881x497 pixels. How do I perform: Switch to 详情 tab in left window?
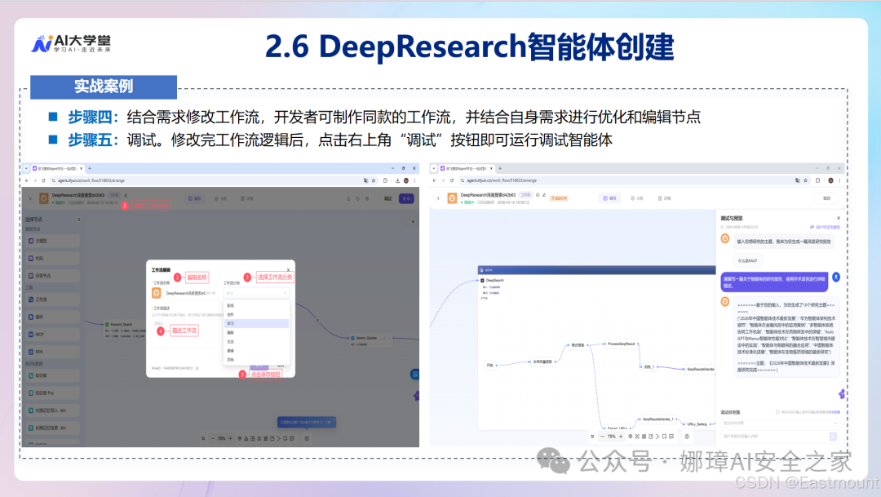(x=246, y=198)
